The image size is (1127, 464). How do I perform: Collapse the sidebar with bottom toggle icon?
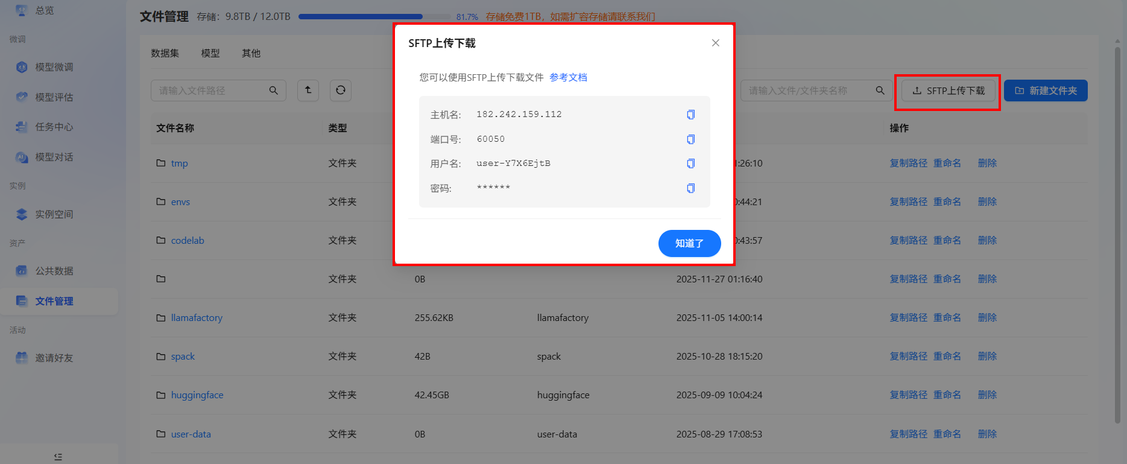(x=58, y=457)
